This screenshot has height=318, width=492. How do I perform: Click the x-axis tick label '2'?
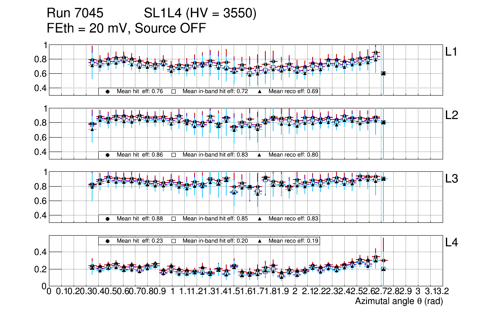click(295, 292)
